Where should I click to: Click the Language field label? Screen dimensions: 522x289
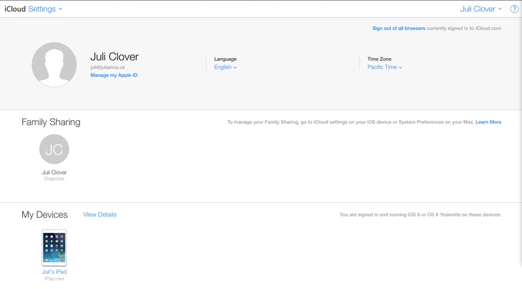tap(225, 59)
